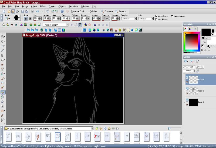This screenshot has width=216, height=148.
Task: Click Zoom out in the toolbar
Action: [107, 11]
